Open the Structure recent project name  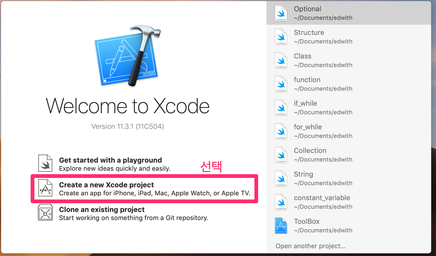[309, 32]
